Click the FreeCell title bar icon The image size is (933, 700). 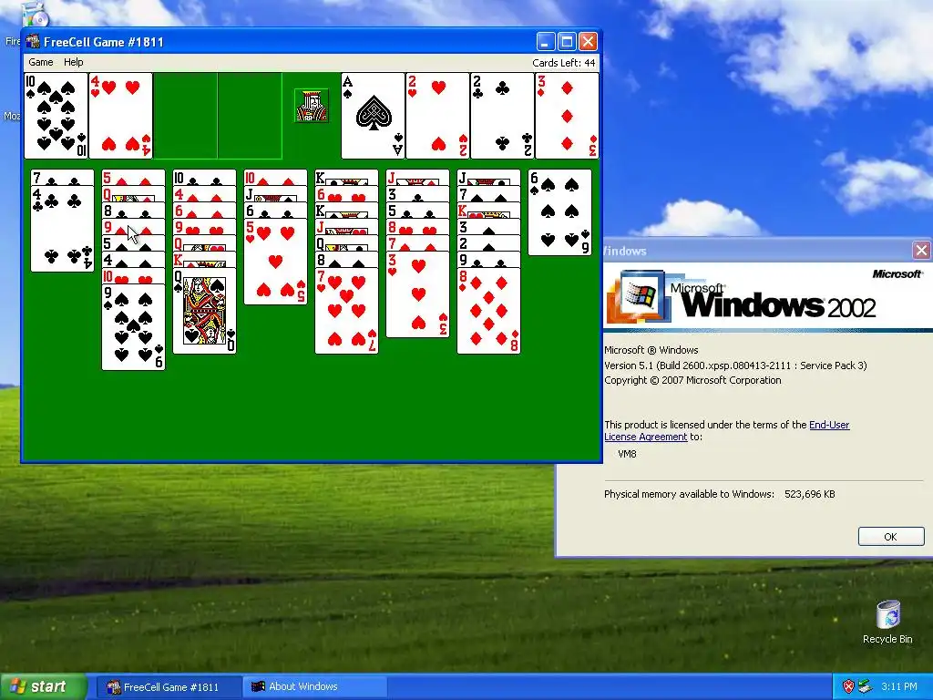coord(33,42)
